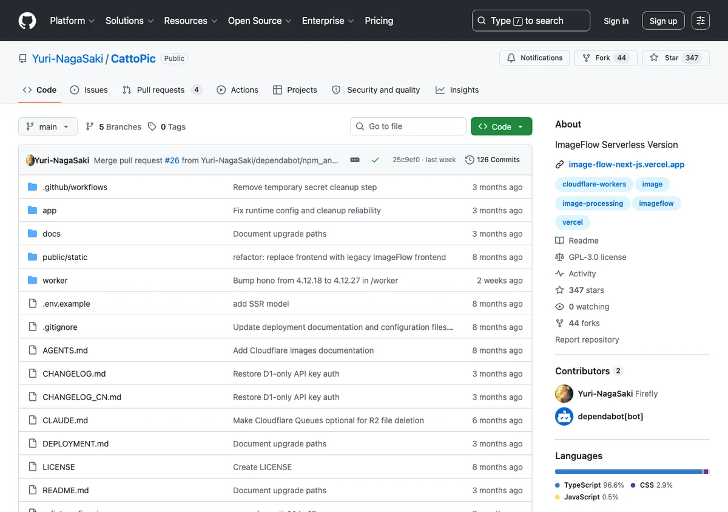Open the Insights tab
This screenshot has height=512, width=728.
(457, 90)
